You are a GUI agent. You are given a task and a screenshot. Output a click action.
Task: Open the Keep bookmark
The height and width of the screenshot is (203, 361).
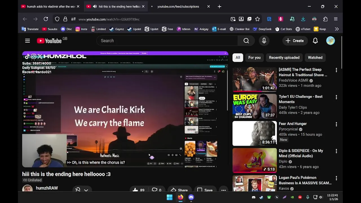point(320,29)
